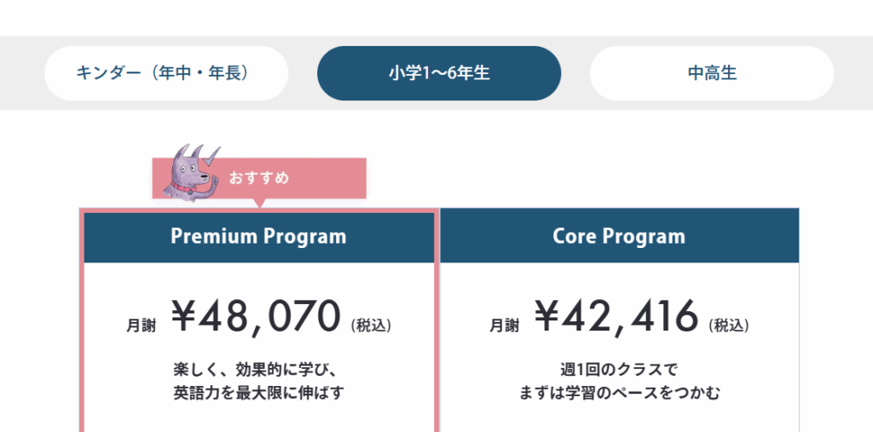Click the 週1回のクラスで text line
The width and height of the screenshot is (873, 432).
pos(619,371)
